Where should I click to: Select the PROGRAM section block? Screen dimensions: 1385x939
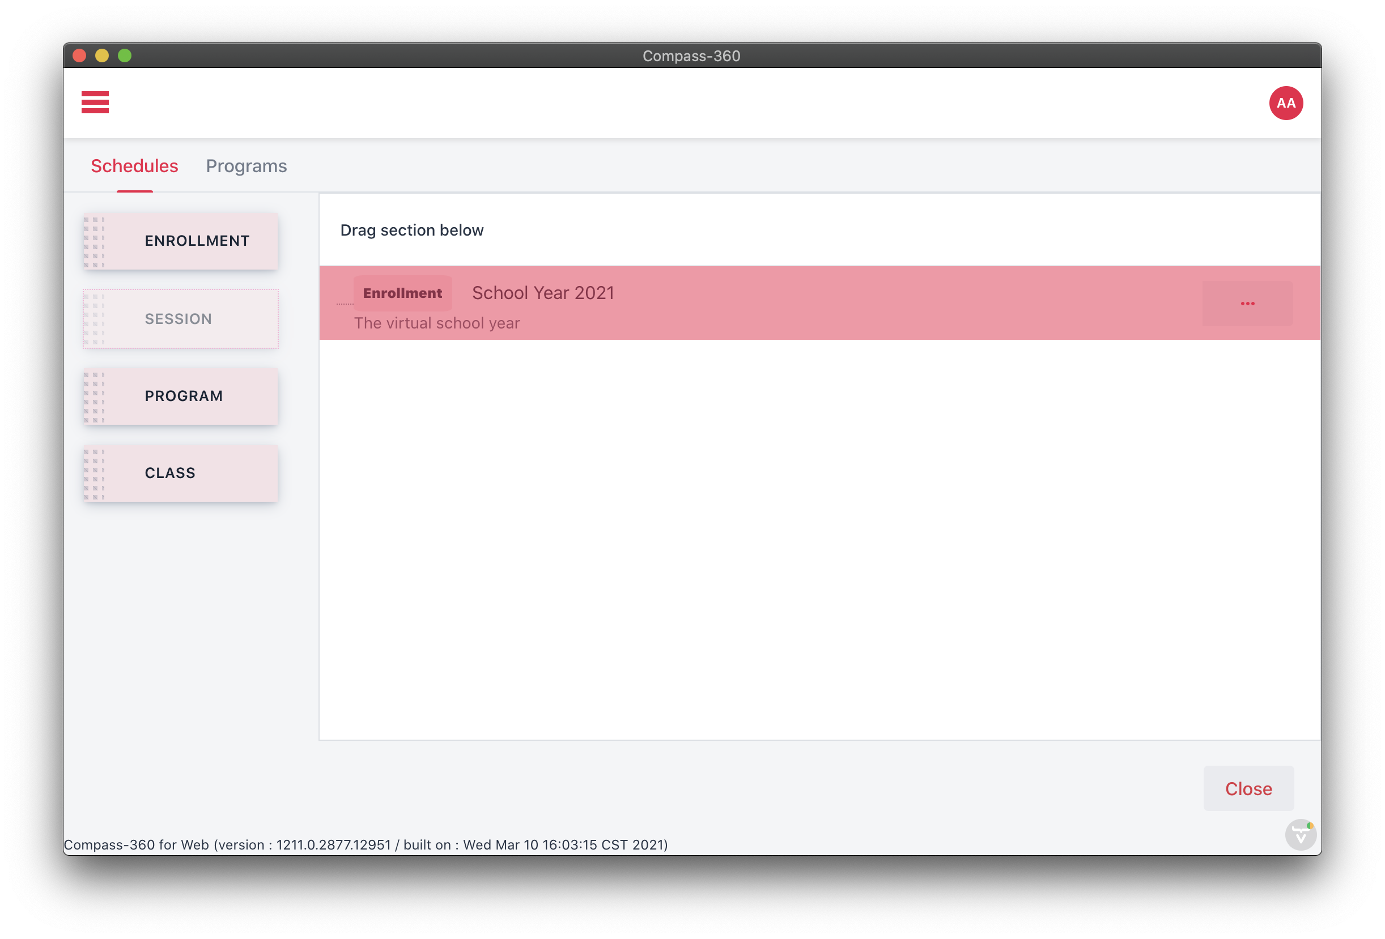click(x=184, y=396)
